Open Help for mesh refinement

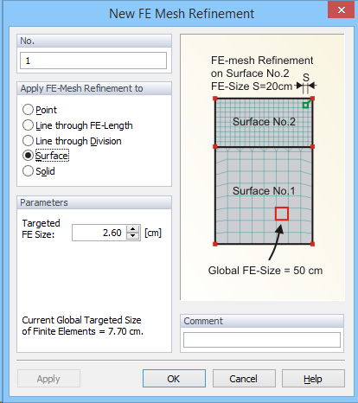pyautogui.click(x=313, y=379)
